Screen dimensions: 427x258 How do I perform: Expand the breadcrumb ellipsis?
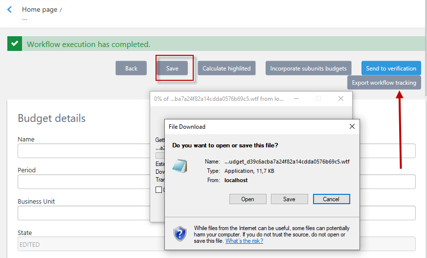24,19
